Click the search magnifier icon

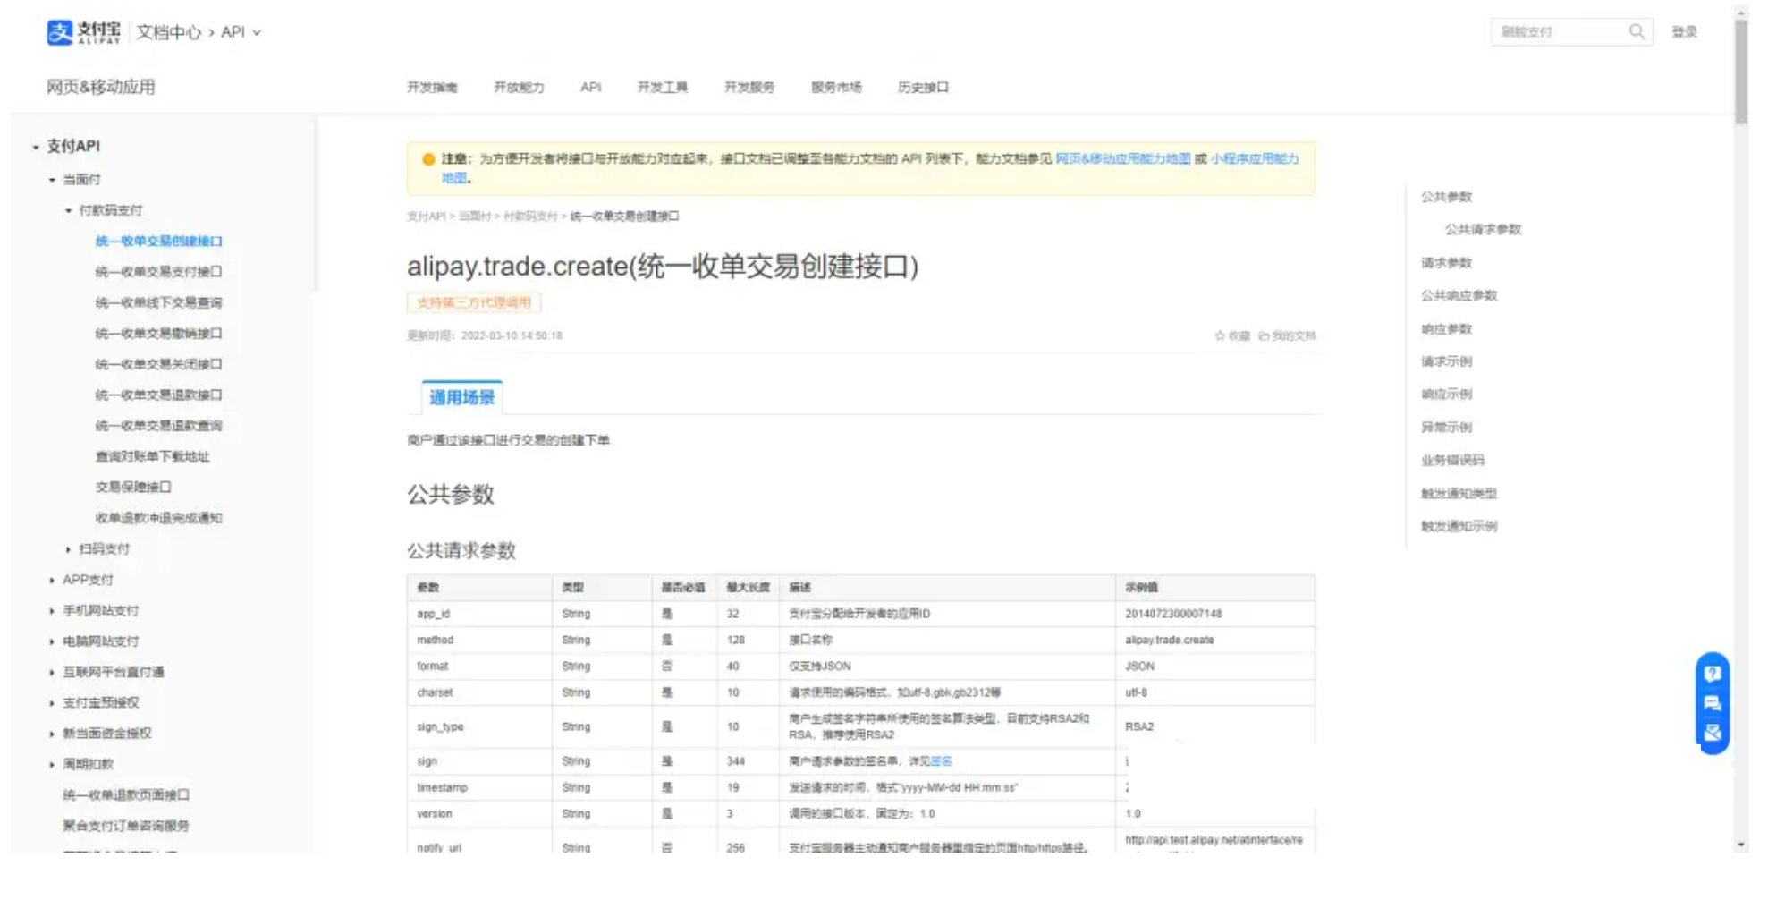tap(1636, 32)
